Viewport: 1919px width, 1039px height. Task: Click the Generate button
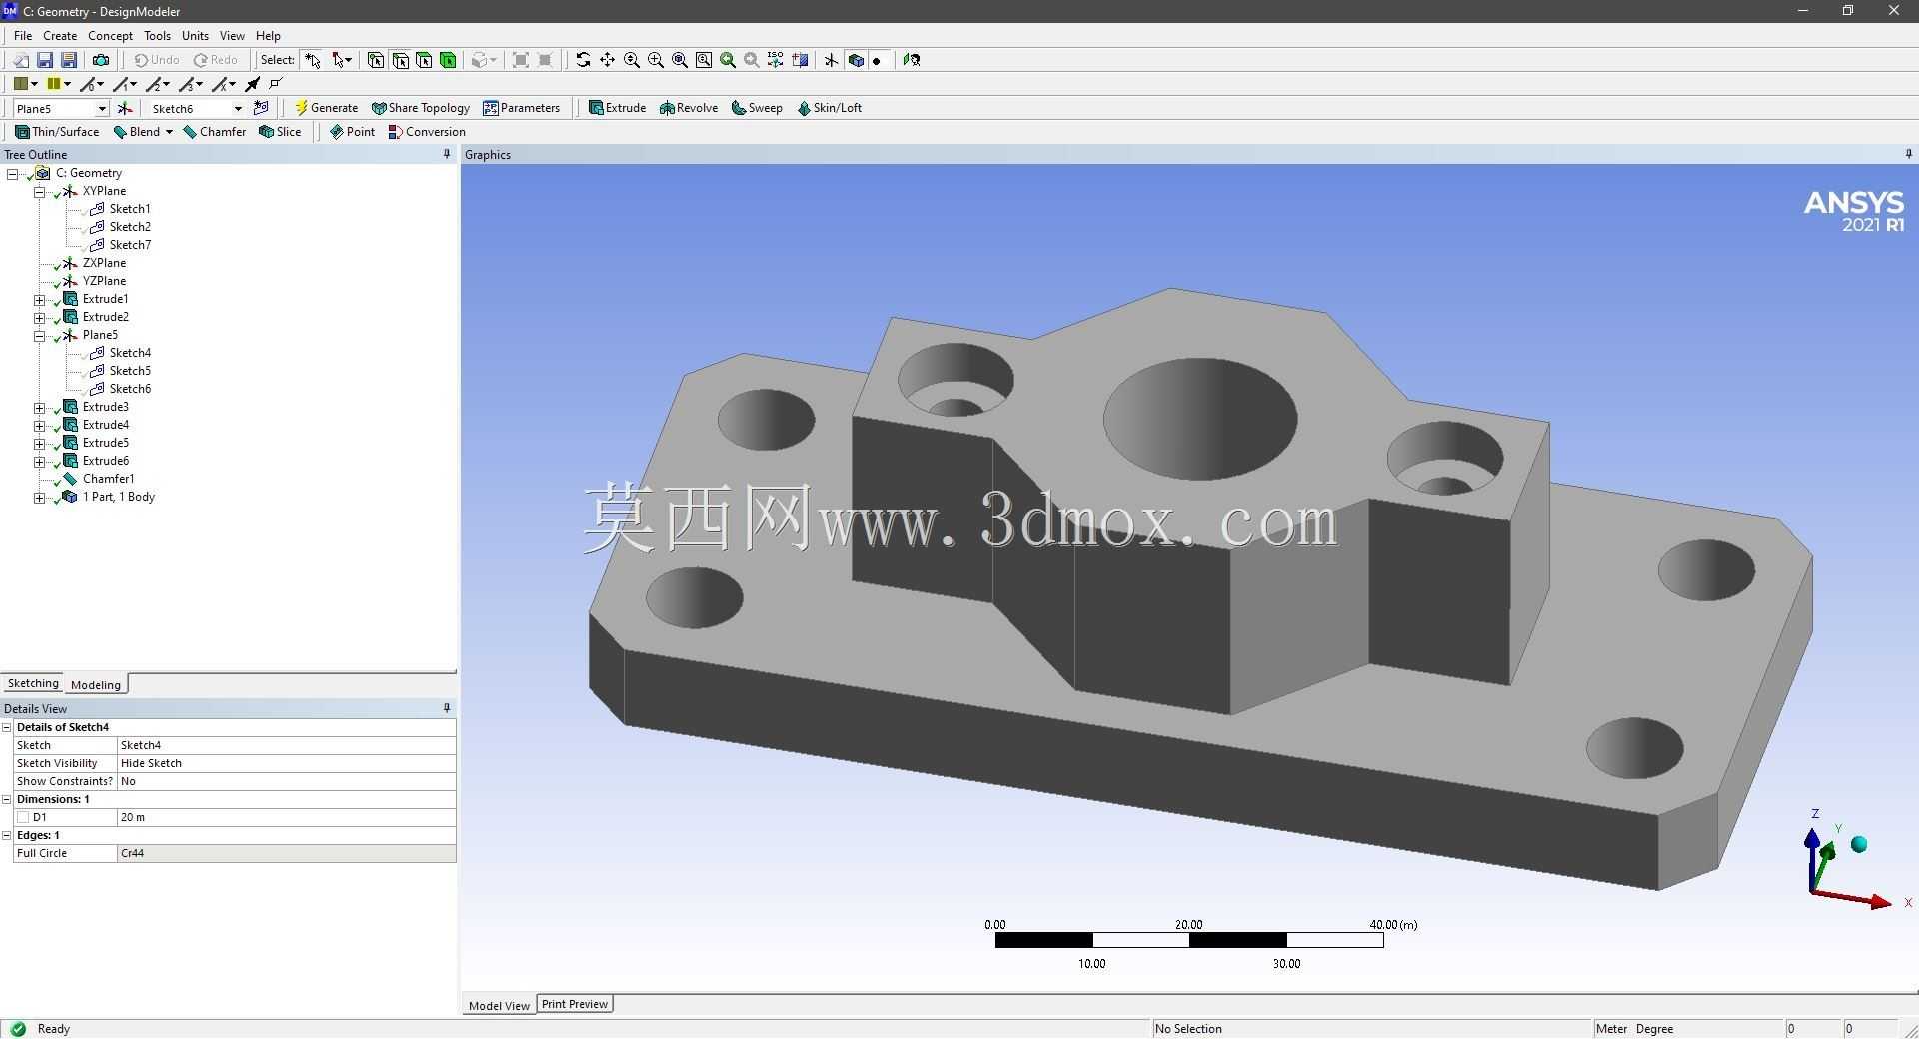326,108
